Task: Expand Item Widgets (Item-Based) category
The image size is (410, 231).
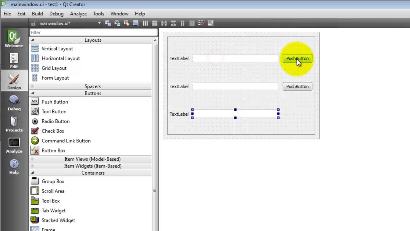Action: click(x=32, y=166)
